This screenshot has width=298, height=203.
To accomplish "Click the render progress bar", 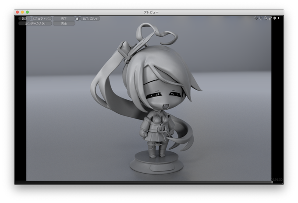I will click(x=144, y=182).
